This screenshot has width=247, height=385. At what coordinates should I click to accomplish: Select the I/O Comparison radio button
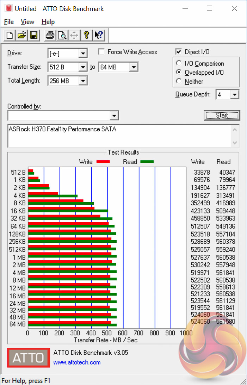point(179,63)
